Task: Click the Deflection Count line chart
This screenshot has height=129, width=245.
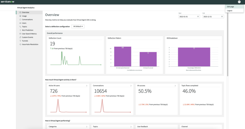Action: coord(76,58)
